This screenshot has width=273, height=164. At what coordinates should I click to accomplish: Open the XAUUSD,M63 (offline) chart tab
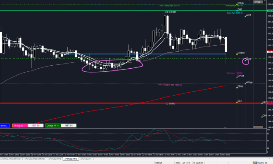tap(35, 159)
